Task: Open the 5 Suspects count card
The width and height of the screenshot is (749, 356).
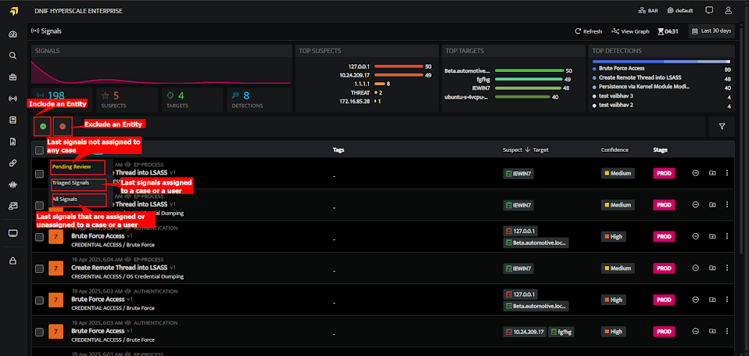Action: pos(127,99)
